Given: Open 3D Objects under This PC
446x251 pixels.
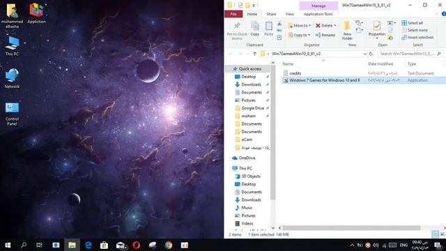Looking at the screenshot, I should [x=251, y=176].
